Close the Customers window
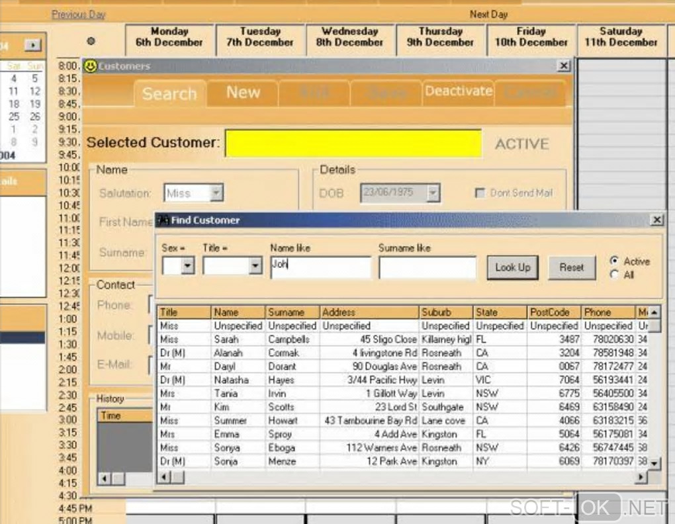The height and width of the screenshot is (524, 675). [x=563, y=66]
